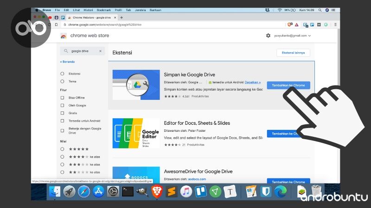Open Google Editor extension thumbnail
Image resolution: width=371 pixels, height=208 pixels.
[x=136, y=133]
